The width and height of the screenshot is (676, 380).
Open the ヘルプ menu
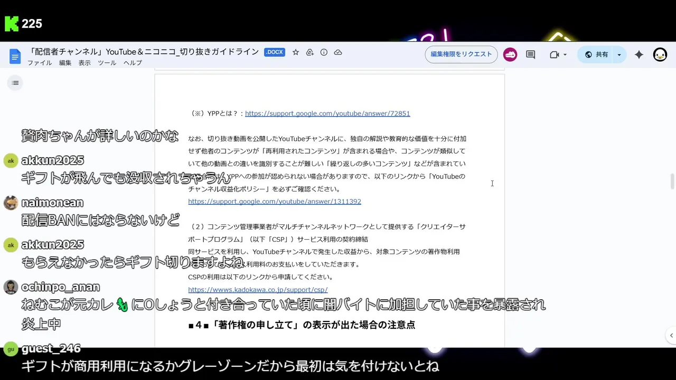(x=133, y=63)
